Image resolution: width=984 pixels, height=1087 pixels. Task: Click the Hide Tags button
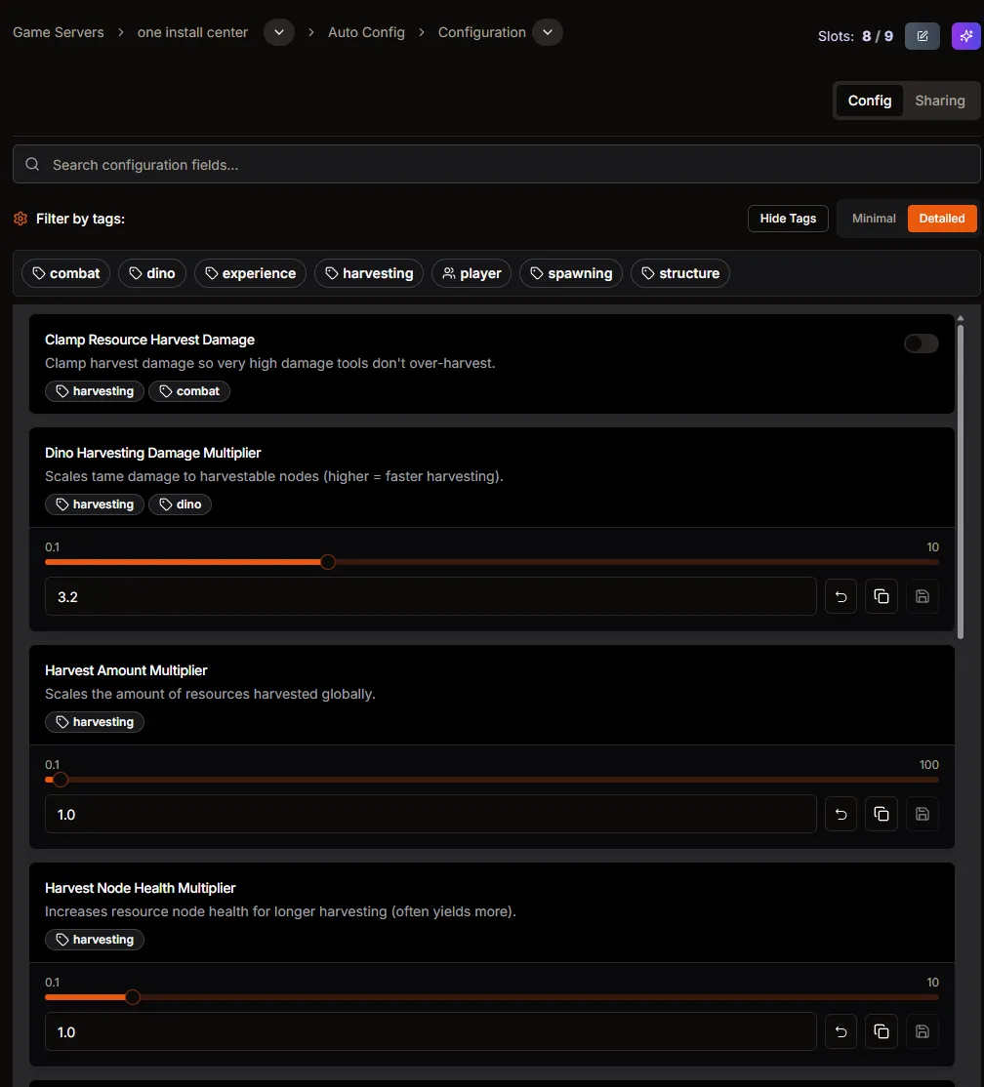point(788,219)
